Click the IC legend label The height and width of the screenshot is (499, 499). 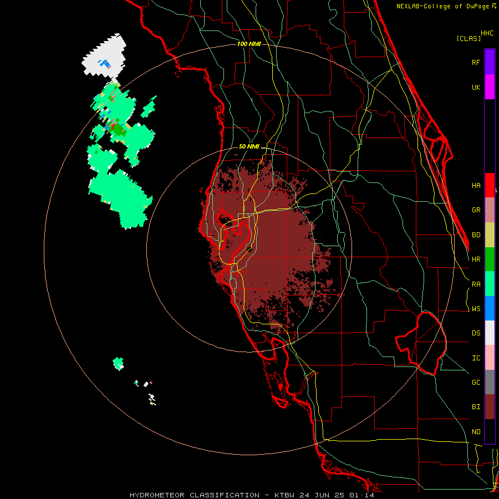(x=476, y=358)
